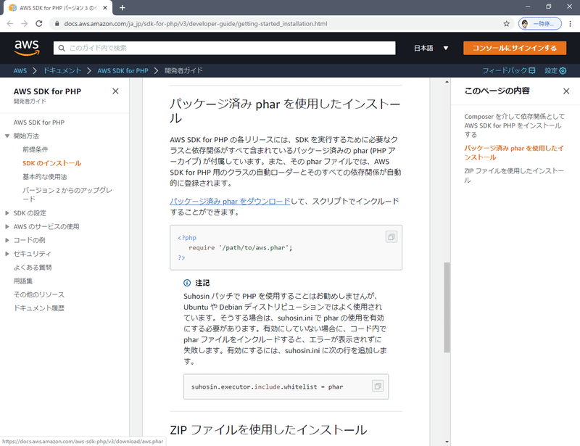Click the page vertical scrollbar thumb
Screen dimensions: 580x446
[447, 307]
